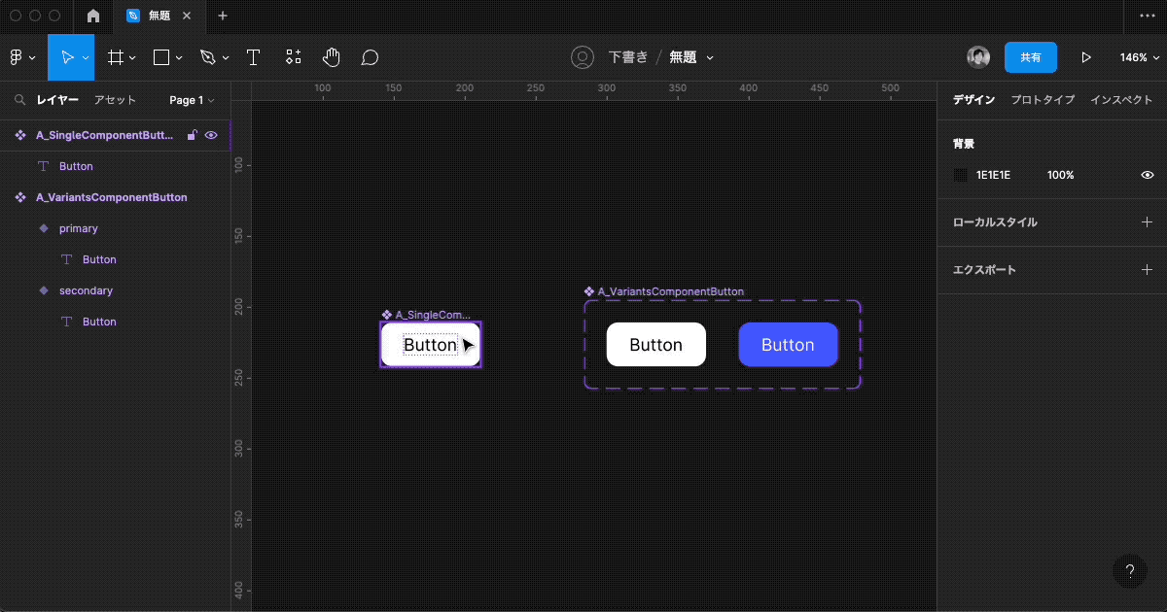Viewport: 1167px width, 612px height.
Task: Select the Pen tool
Action: point(207,57)
